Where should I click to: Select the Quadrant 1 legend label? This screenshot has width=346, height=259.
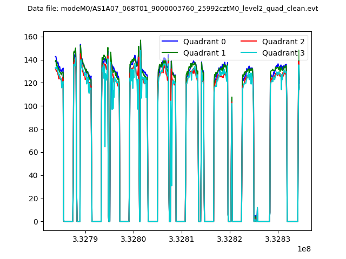click(x=204, y=52)
